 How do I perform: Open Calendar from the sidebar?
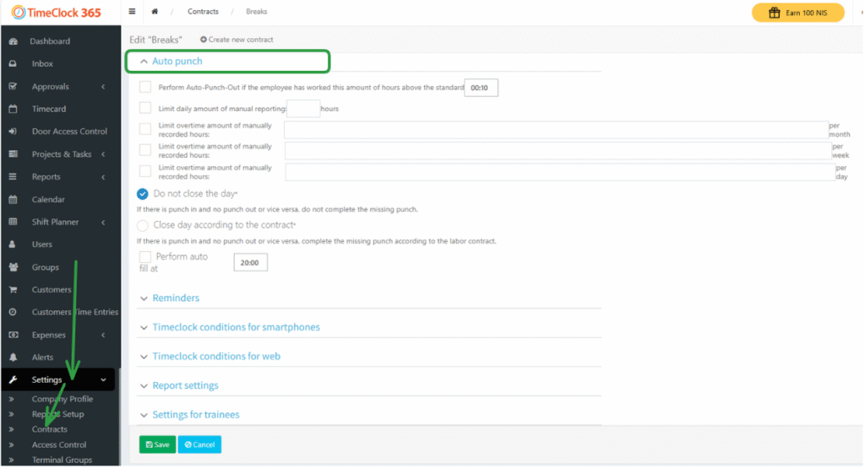click(x=47, y=200)
